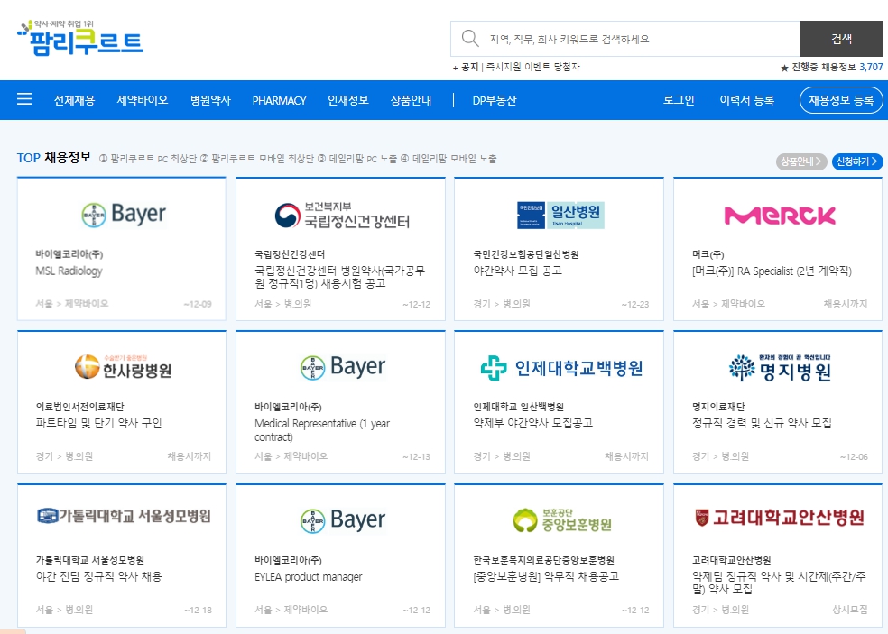
Task: Click the 로그인 link
Action: 679,100
